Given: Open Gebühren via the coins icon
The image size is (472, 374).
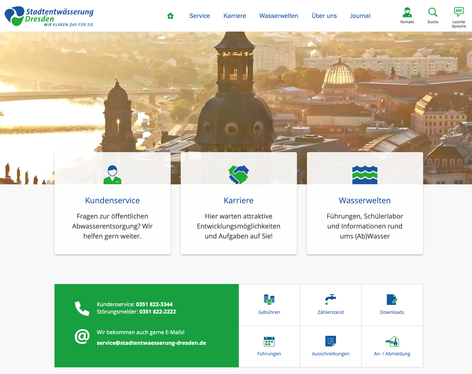Looking at the screenshot, I should [269, 299].
